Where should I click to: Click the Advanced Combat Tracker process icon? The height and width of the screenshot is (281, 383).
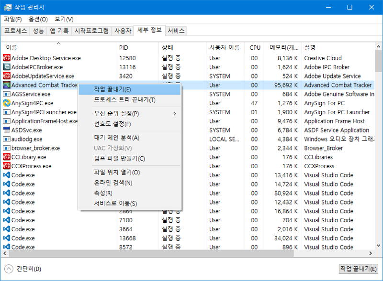point(7,85)
